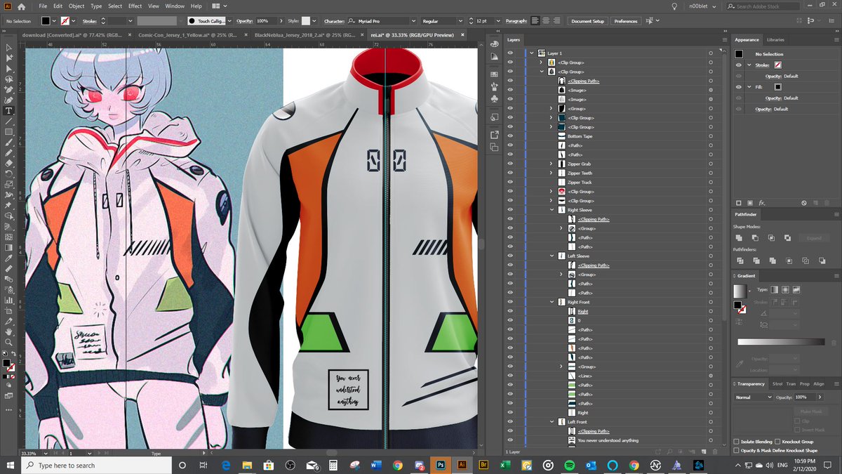
Task: Select the Gradient tool in toolbar
Action: (x=8, y=247)
